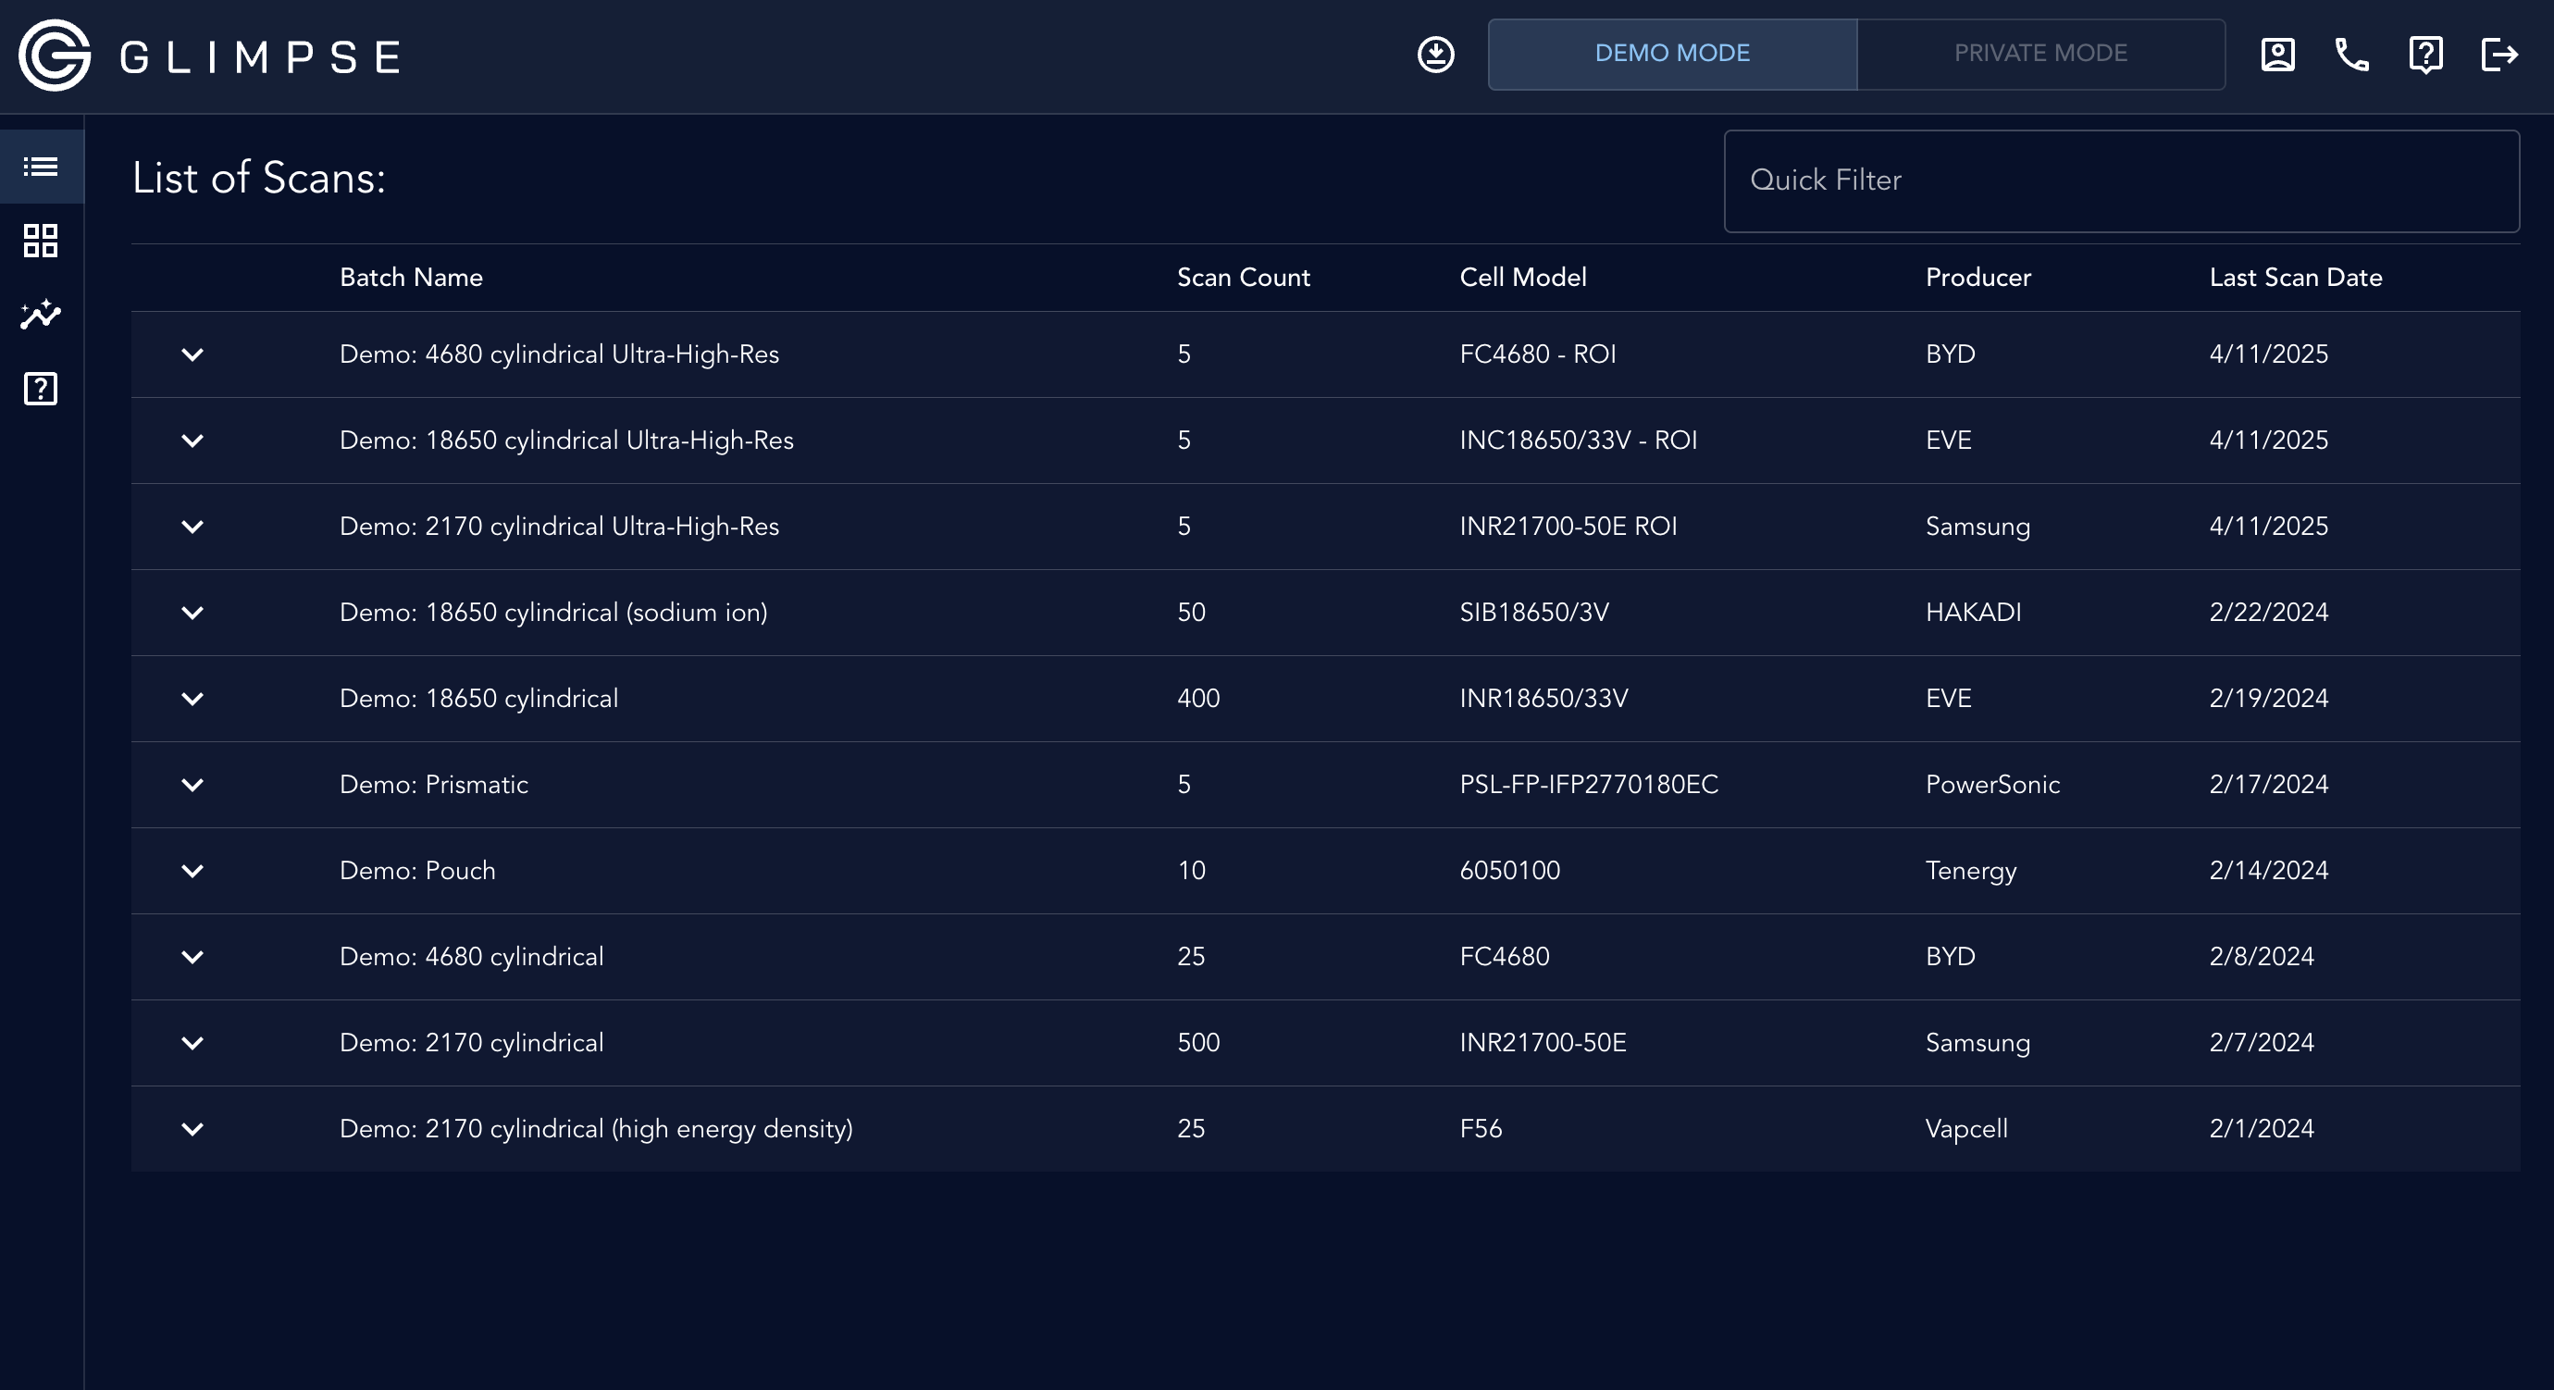Sort by Last Scan Date header
2554x1390 pixels.
2295,278
